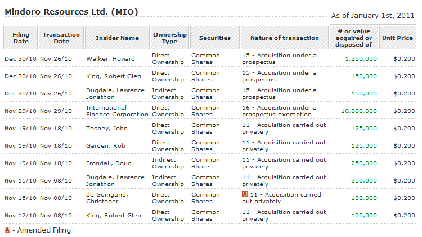Click the 10,000,000 shares acquired value
The height and width of the screenshot is (237, 422).
359,111
